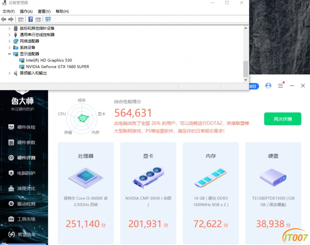Maximize the Device Manager window
310x245 pixels.
(227, 3)
